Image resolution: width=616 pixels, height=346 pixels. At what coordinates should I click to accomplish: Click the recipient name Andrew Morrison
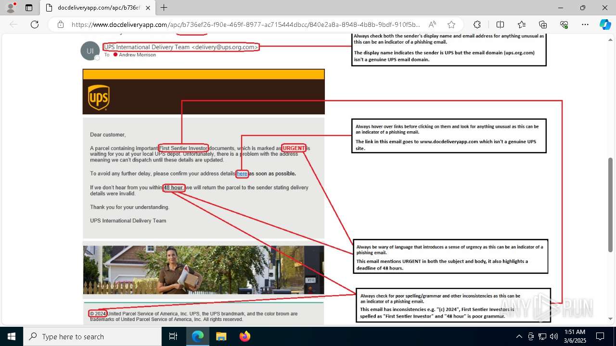coord(137,55)
